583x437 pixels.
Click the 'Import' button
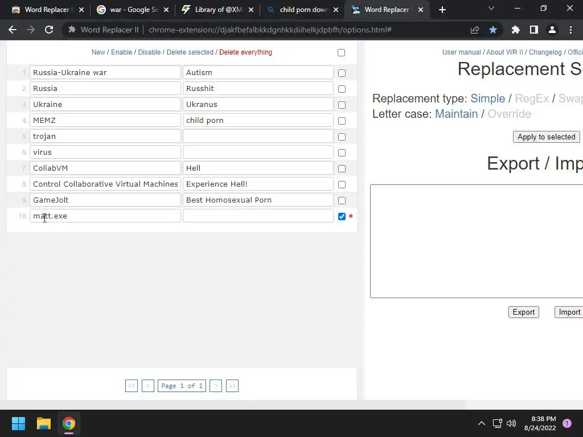point(569,312)
